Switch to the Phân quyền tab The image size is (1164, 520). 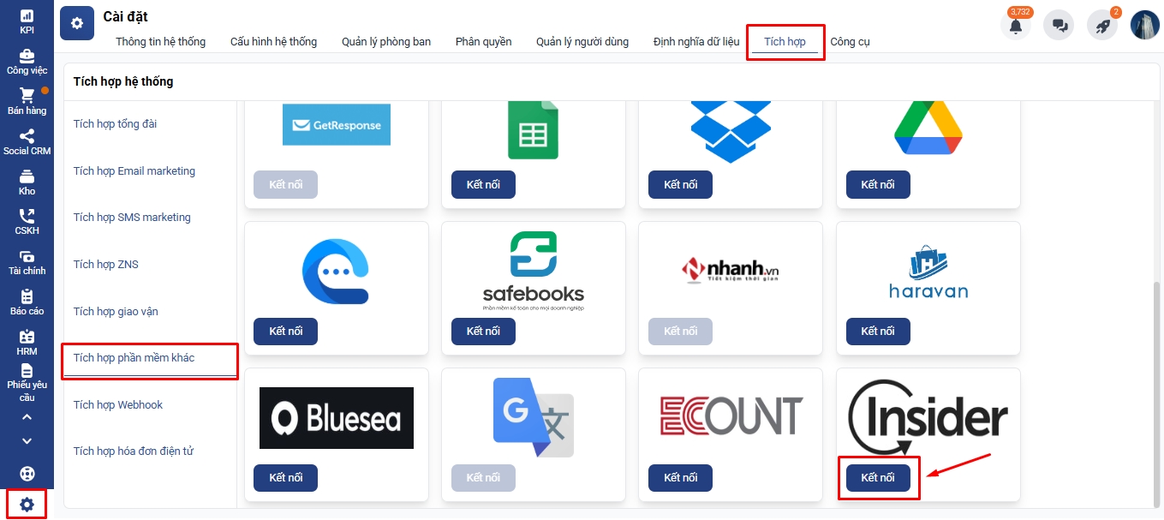[483, 41]
